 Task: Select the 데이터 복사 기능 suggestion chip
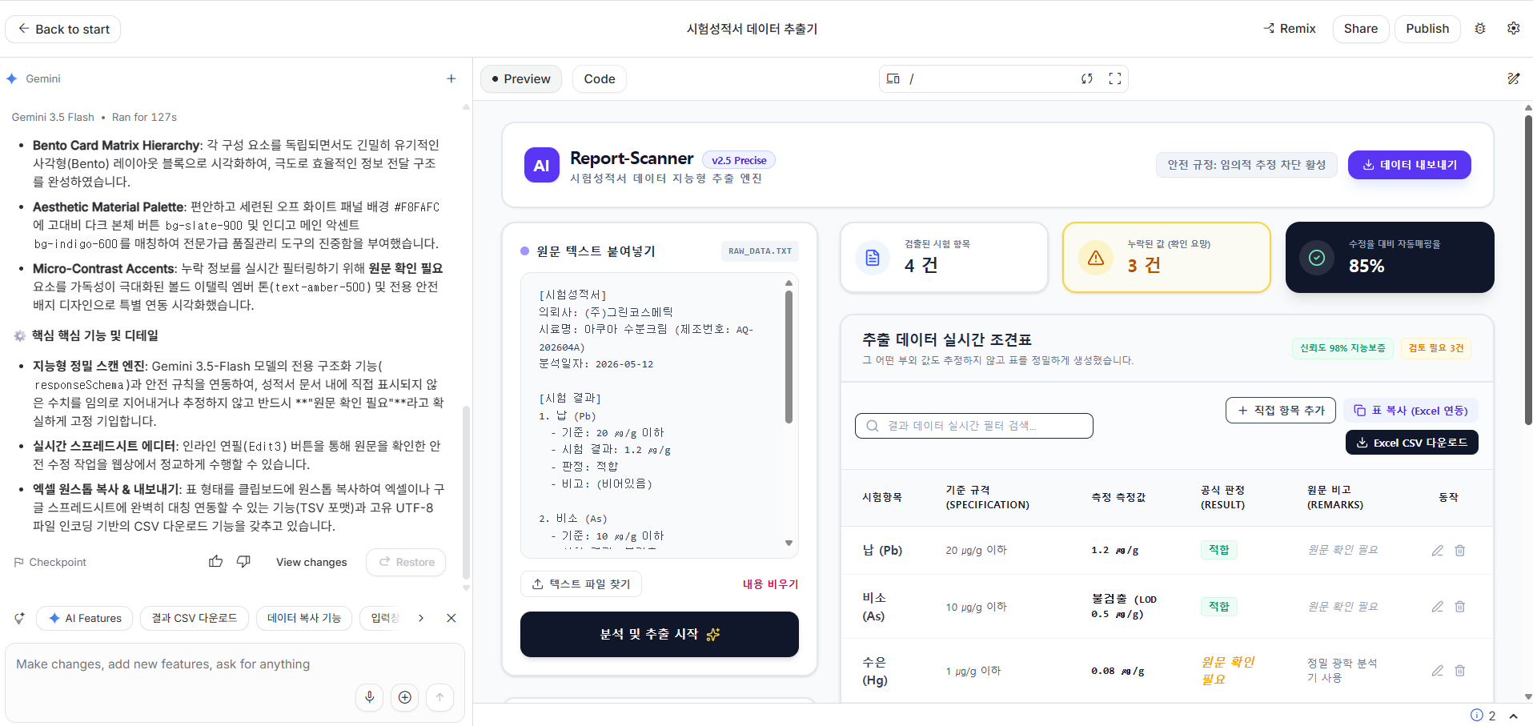(x=304, y=618)
